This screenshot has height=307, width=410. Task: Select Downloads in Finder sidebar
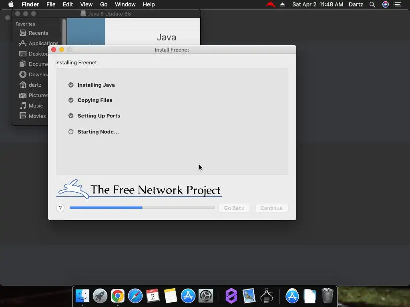click(x=34, y=75)
